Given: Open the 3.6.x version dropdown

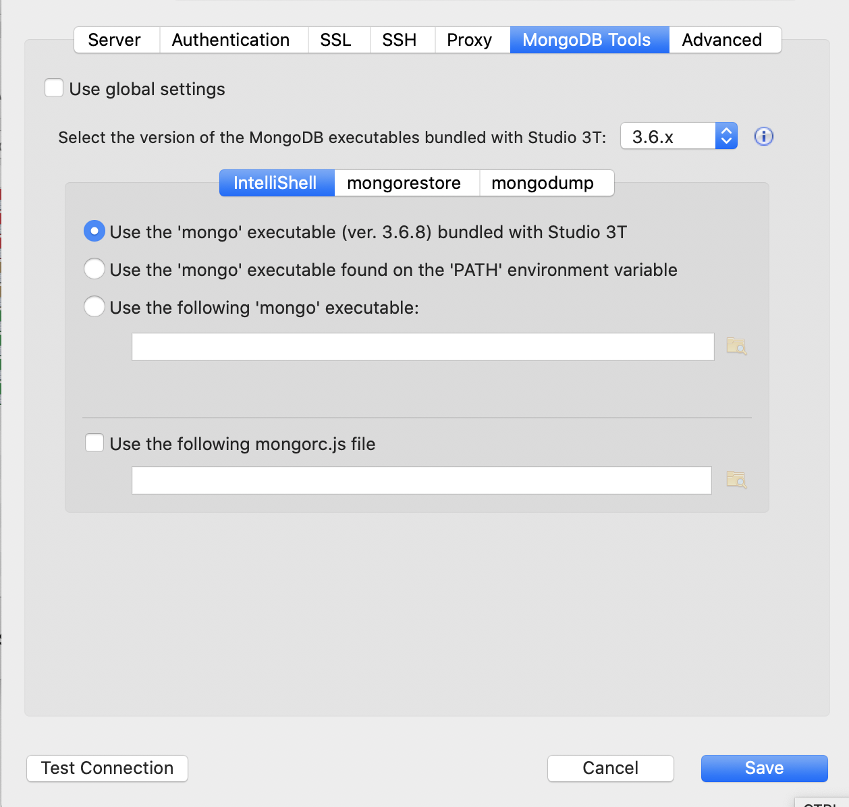Looking at the screenshot, I should coord(679,136).
